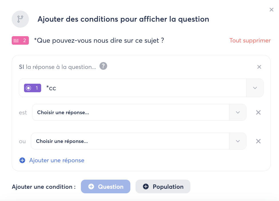This screenshot has width=279, height=201.
Task: Open the help question mark tooltip
Action: [103, 66]
